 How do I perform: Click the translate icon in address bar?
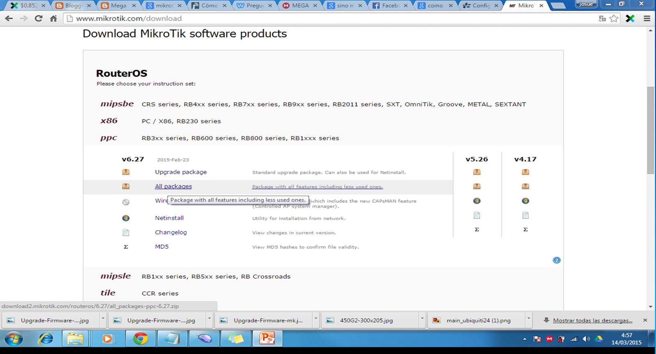pyautogui.click(x=602, y=18)
